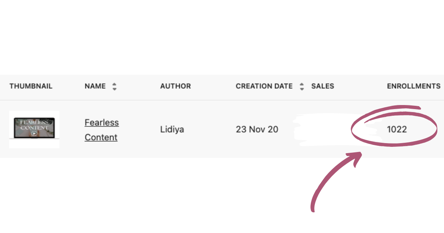Image resolution: width=444 pixels, height=233 pixels.
Task: Sort by the CREATION DATE header text
Action: coord(264,86)
